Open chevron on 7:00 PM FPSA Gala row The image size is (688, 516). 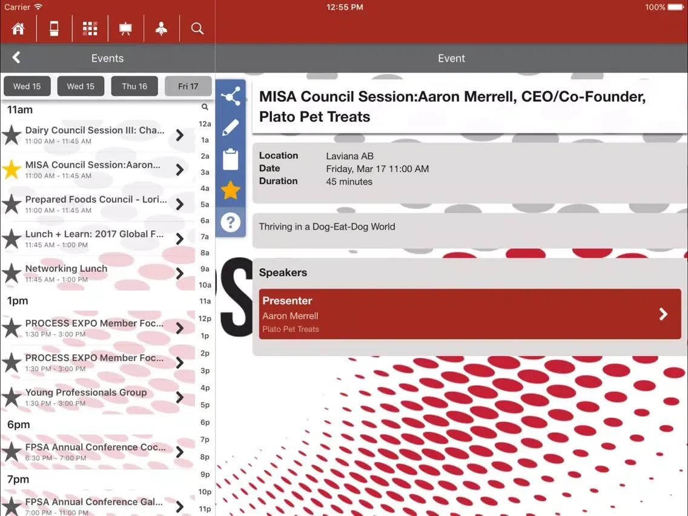179,507
